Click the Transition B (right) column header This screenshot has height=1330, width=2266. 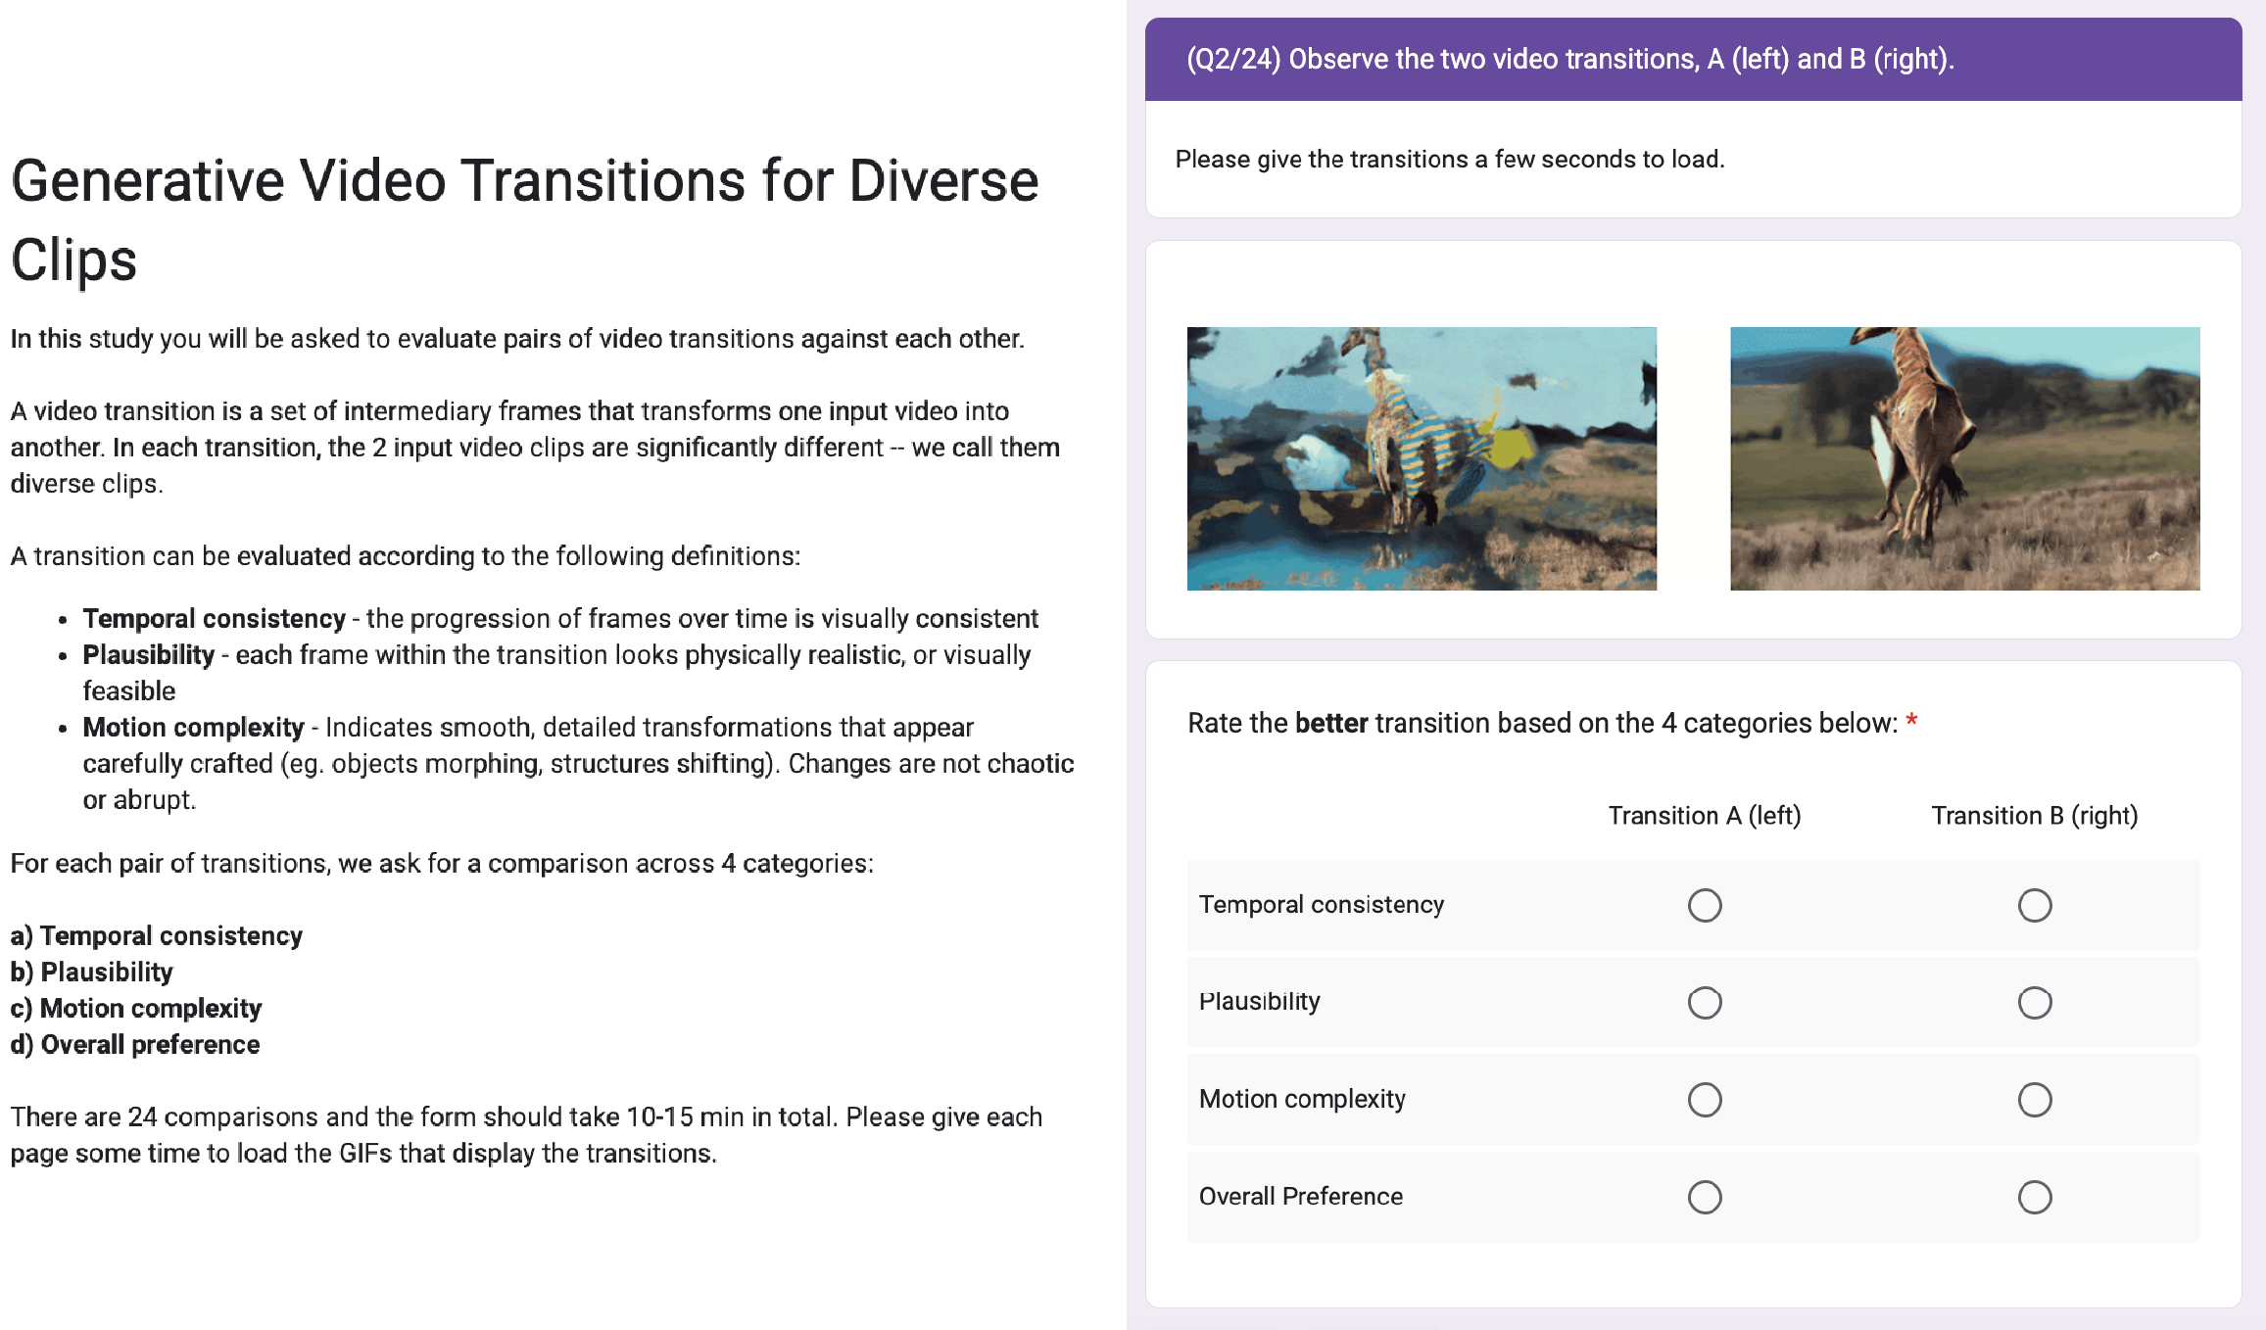tap(2034, 816)
